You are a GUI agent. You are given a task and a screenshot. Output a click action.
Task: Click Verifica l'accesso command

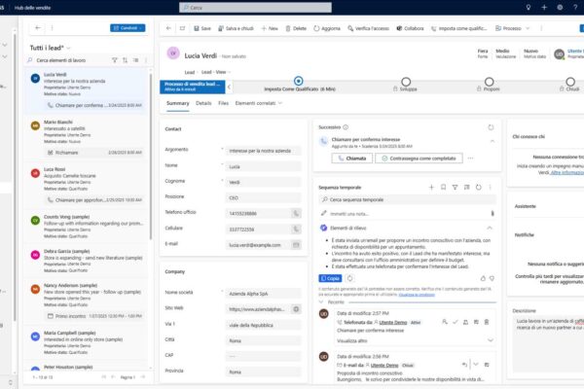368,28
